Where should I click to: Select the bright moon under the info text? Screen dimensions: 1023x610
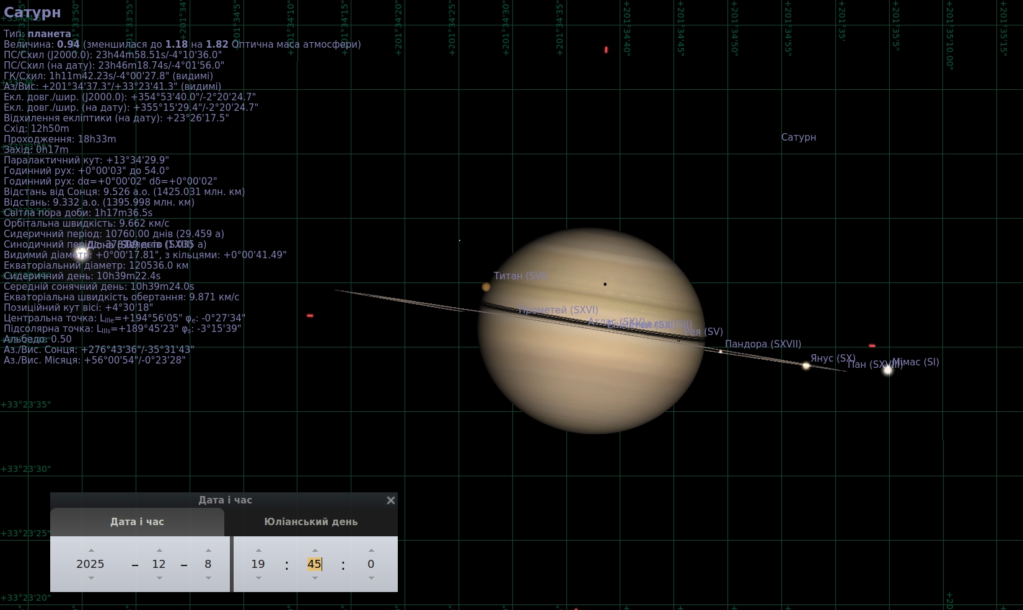tap(80, 254)
